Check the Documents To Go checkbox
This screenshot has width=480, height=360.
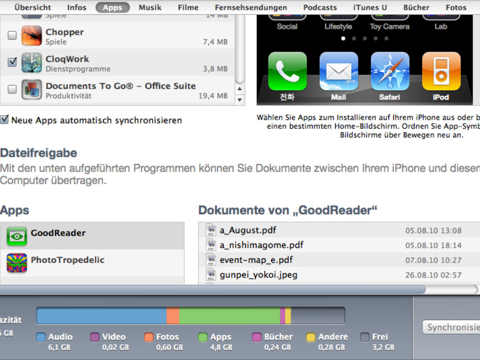[x=12, y=89]
